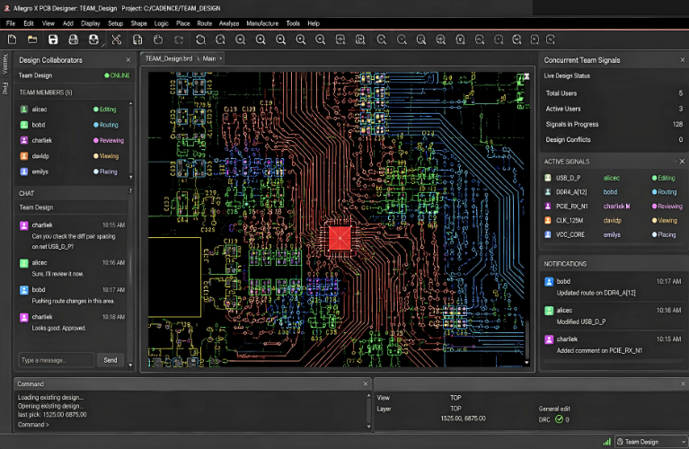Image resolution: width=689 pixels, height=449 pixels.
Task: Close the Design Collaborators panel
Action: point(128,60)
